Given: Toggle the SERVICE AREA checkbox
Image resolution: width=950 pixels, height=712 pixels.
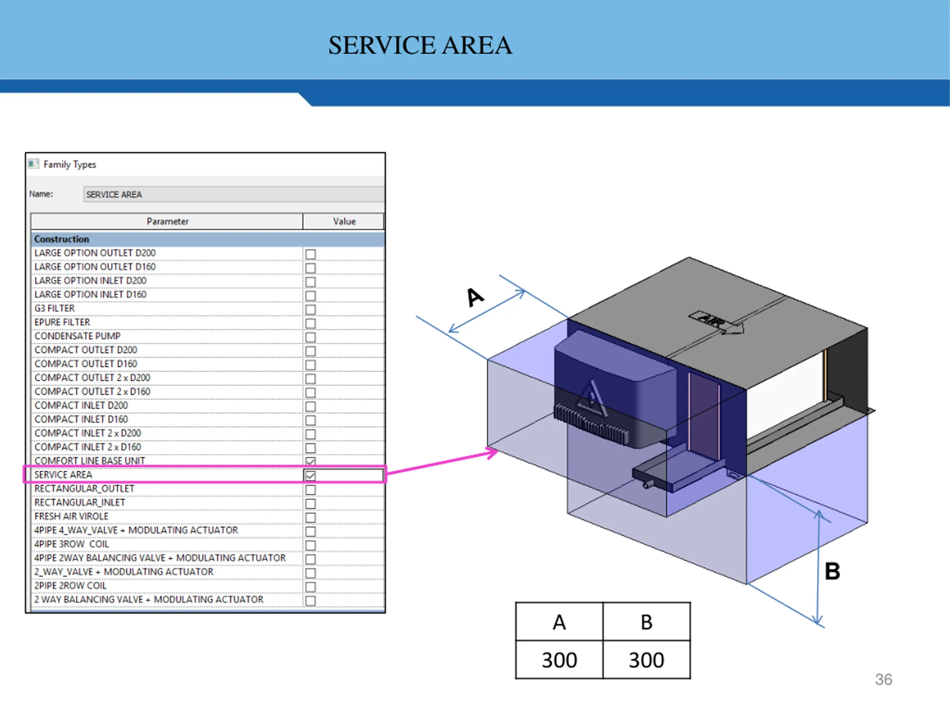Looking at the screenshot, I should coord(310,475).
